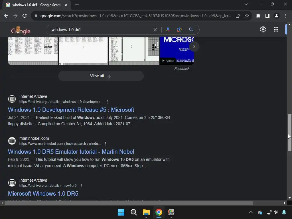Image resolution: width=292 pixels, height=219 pixels.
Task: Open Windows 1.0 Development Release #5 link
Action: click(71, 110)
